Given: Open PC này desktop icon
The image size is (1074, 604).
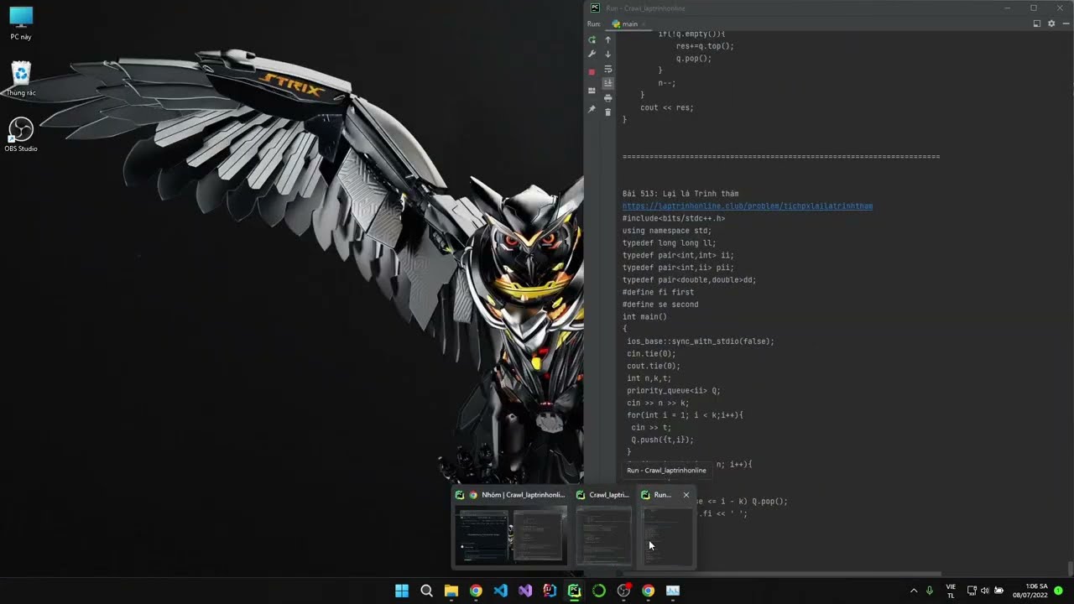Looking at the screenshot, I should coord(21,23).
